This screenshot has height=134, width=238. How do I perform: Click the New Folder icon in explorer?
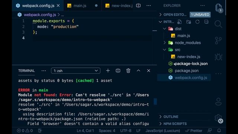click(189, 22)
